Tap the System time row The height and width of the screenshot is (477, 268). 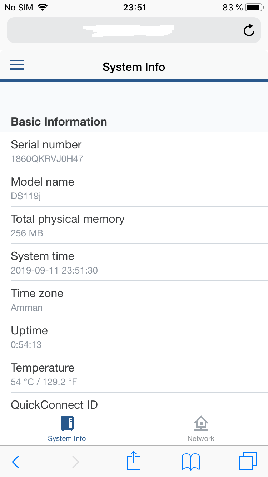[x=134, y=262]
